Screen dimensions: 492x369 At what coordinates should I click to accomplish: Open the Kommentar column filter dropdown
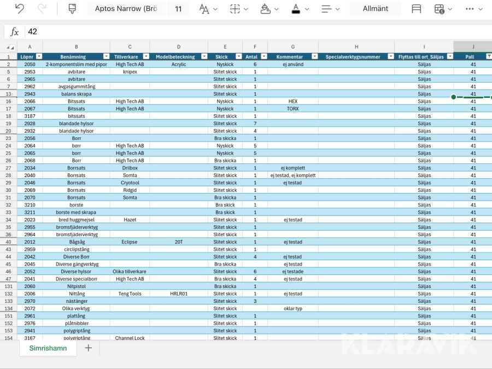coord(314,57)
